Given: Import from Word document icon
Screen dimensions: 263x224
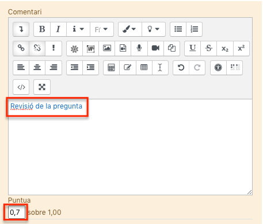Looking at the screenshot, I should 90,48.
